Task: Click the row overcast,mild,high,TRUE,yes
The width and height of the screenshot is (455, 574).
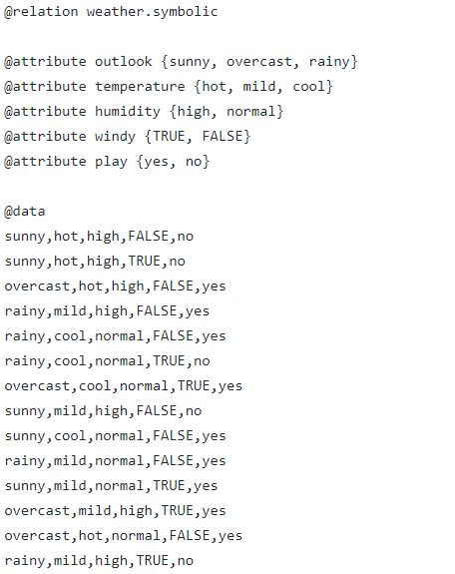Action: [116, 511]
